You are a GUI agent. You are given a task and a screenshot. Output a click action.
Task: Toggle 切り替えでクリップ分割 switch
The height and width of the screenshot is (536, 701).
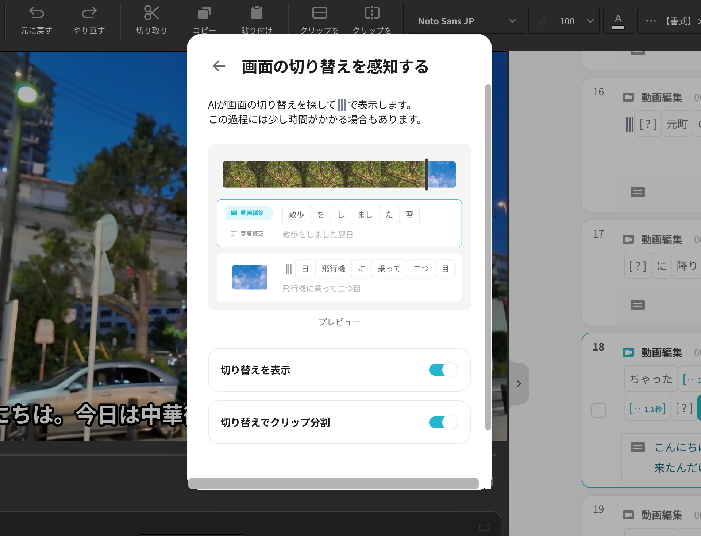[x=443, y=422]
